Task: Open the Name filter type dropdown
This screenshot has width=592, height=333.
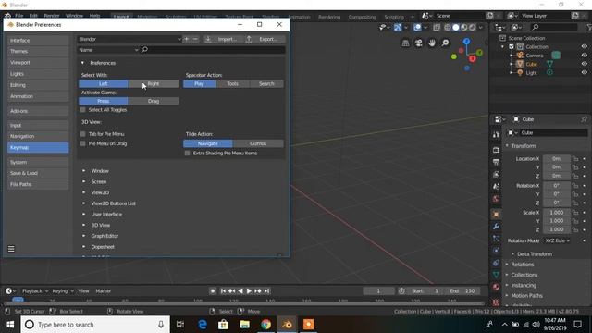Action: point(108,50)
